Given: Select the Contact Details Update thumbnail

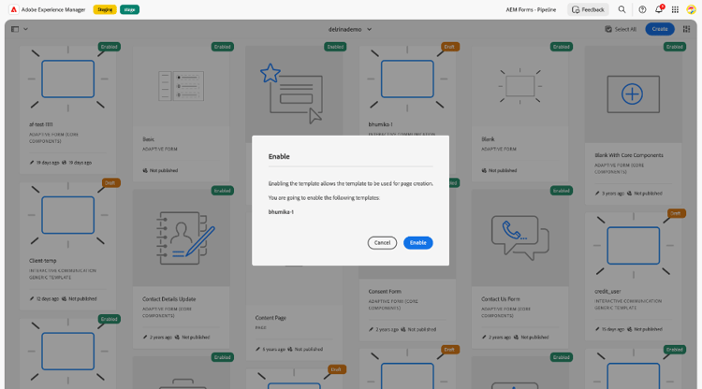Looking at the screenshot, I should pos(182,238).
